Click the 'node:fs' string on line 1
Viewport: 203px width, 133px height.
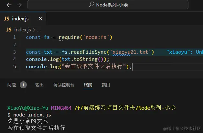pos(96,37)
